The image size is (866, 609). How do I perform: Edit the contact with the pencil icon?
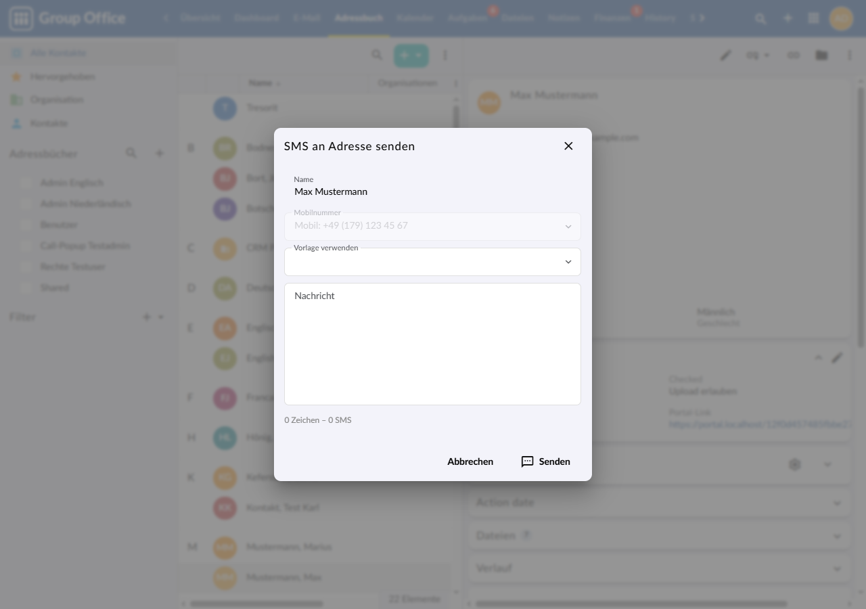725,55
